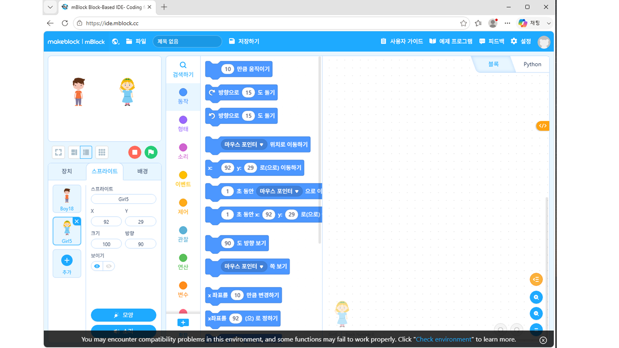Click the add extension plus icon
Viewport: 619px width, 348px height.
pyautogui.click(x=183, y=322)
